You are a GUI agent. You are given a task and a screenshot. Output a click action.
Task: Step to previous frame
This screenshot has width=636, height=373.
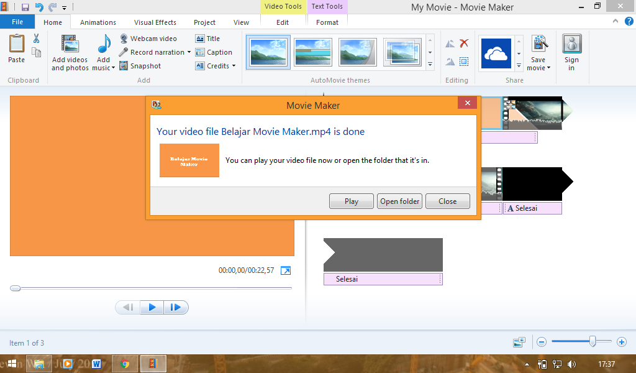pyautogui.click(x=128, y=307)
